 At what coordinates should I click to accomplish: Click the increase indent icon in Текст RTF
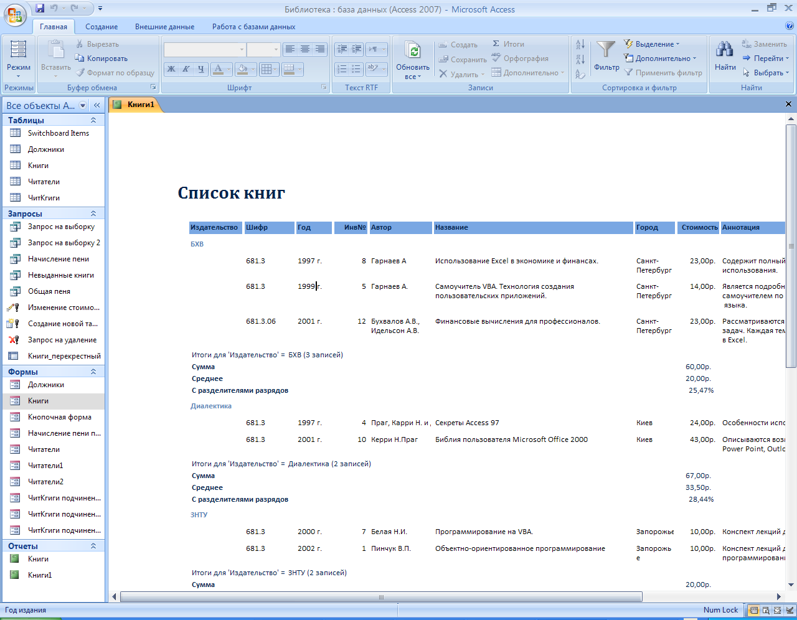click(x=356, y=49)
